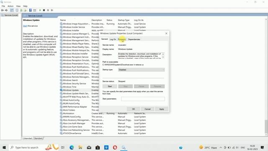Select Services (Local) in the console tree
This screenshot has height=151, width=268.
point(11,15)
